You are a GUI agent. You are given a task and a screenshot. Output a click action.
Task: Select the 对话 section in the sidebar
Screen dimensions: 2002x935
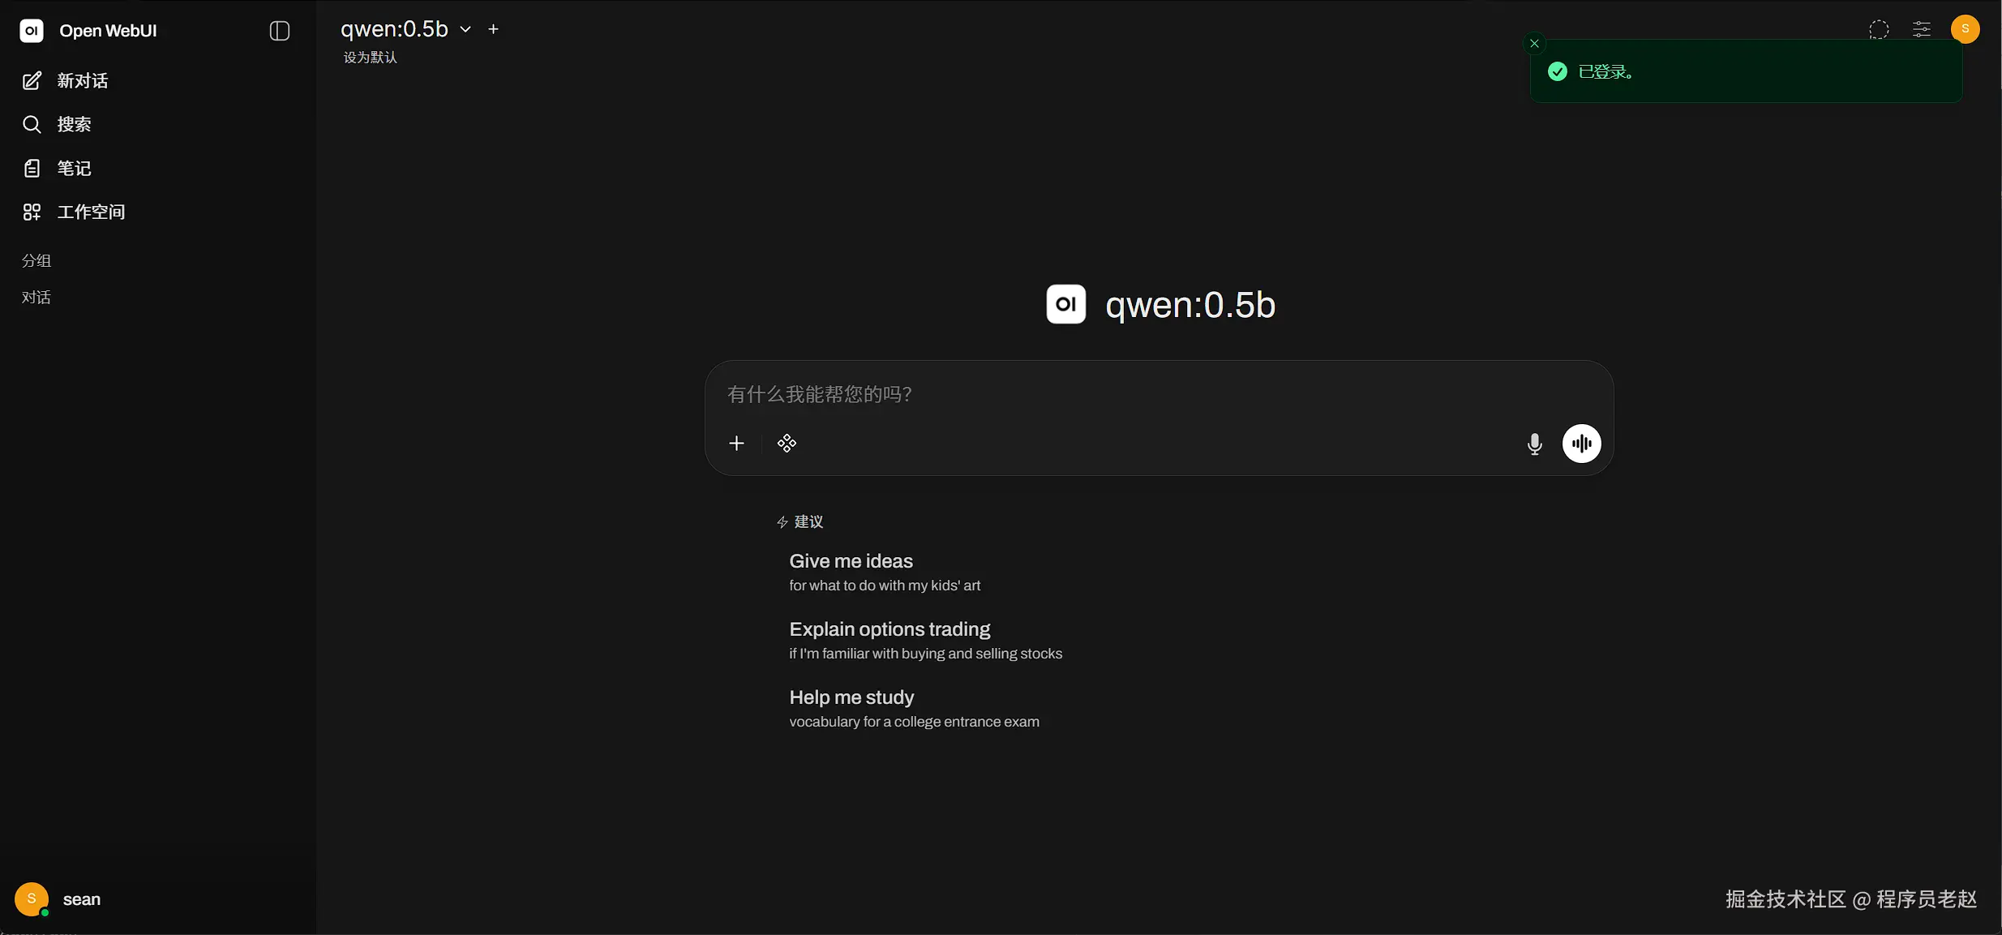(36, 297)
